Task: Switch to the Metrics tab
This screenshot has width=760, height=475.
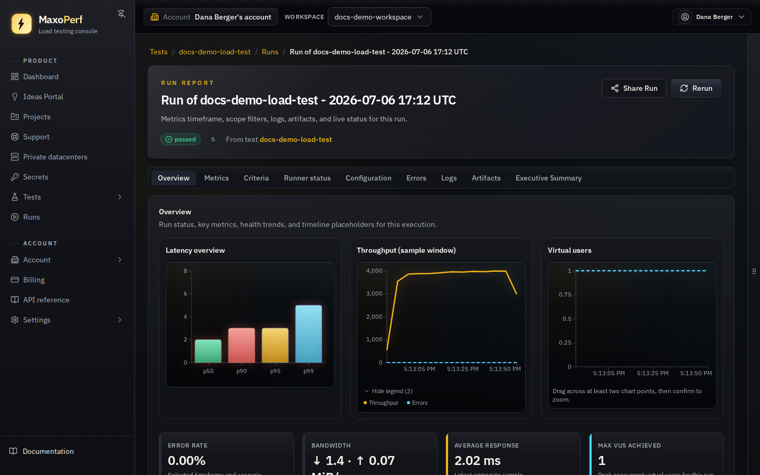Action: click(x=216, y=178)
